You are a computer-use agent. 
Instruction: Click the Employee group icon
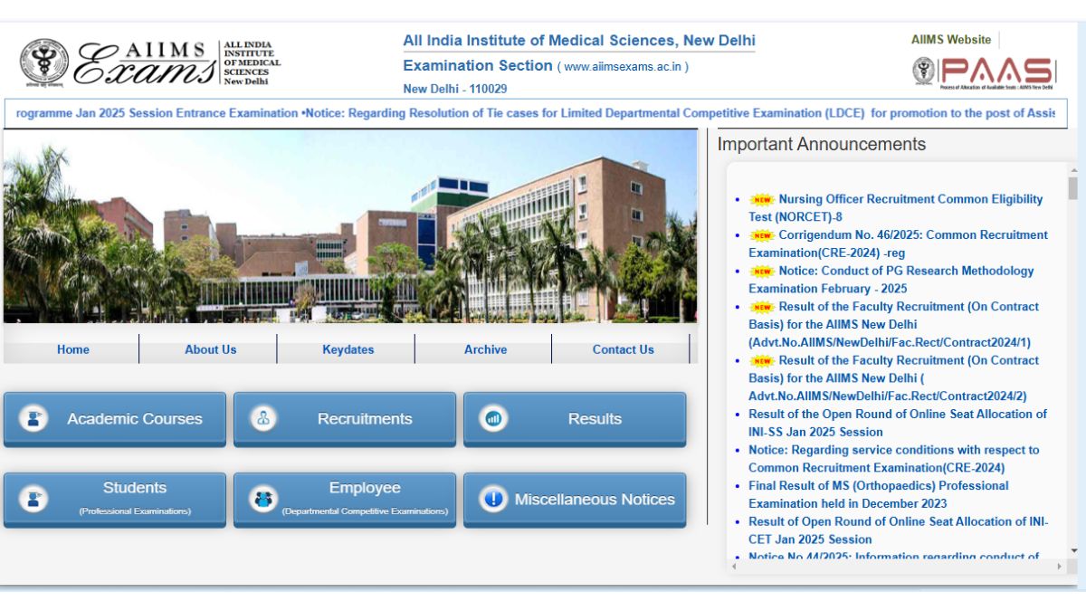tap(264, 499)
